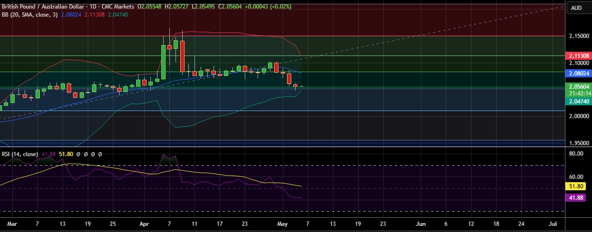Click the May label on time axis

coord(283,223)
